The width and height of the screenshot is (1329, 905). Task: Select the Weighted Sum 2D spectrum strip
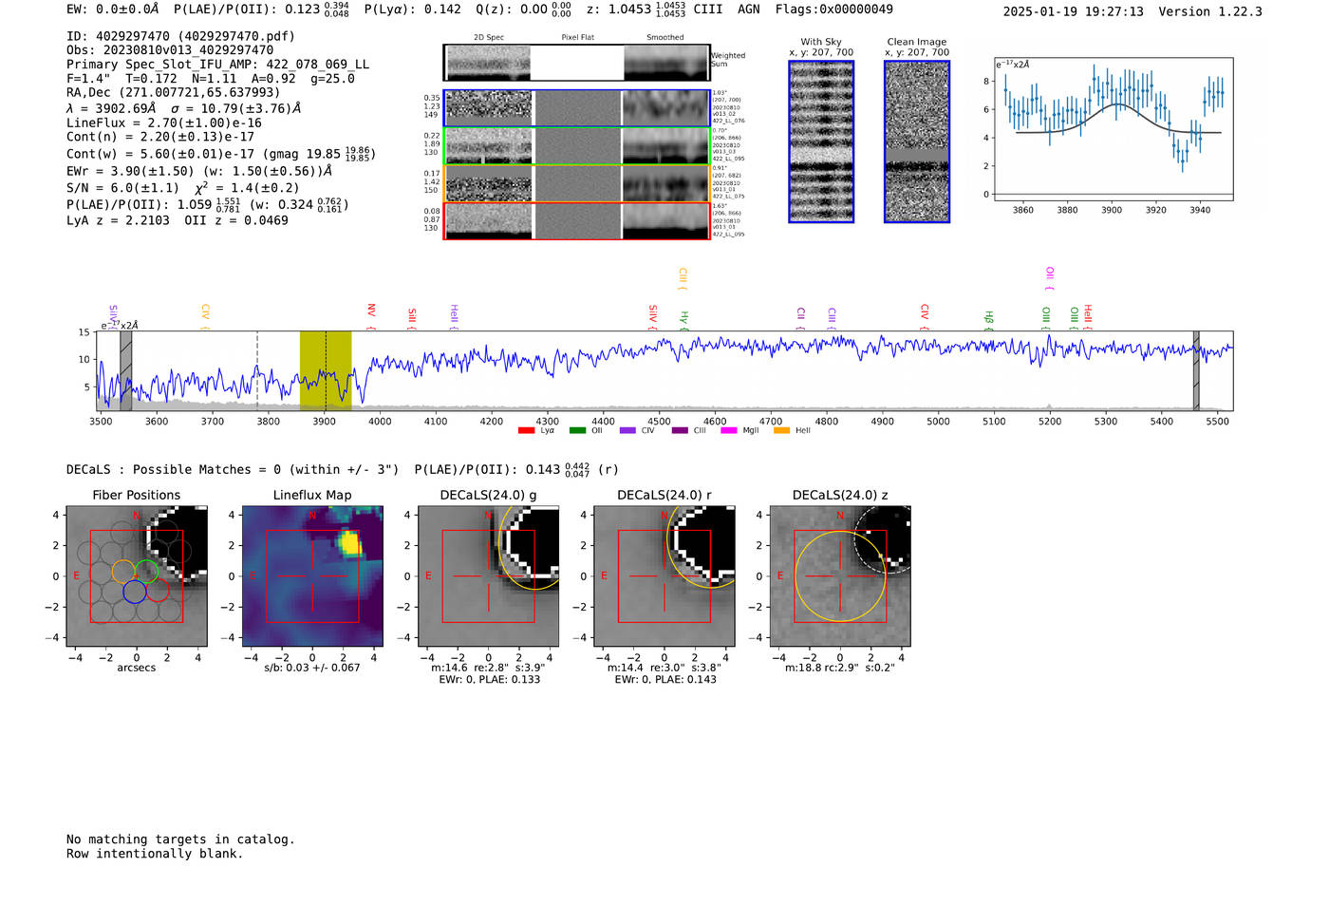pos(576,63)
